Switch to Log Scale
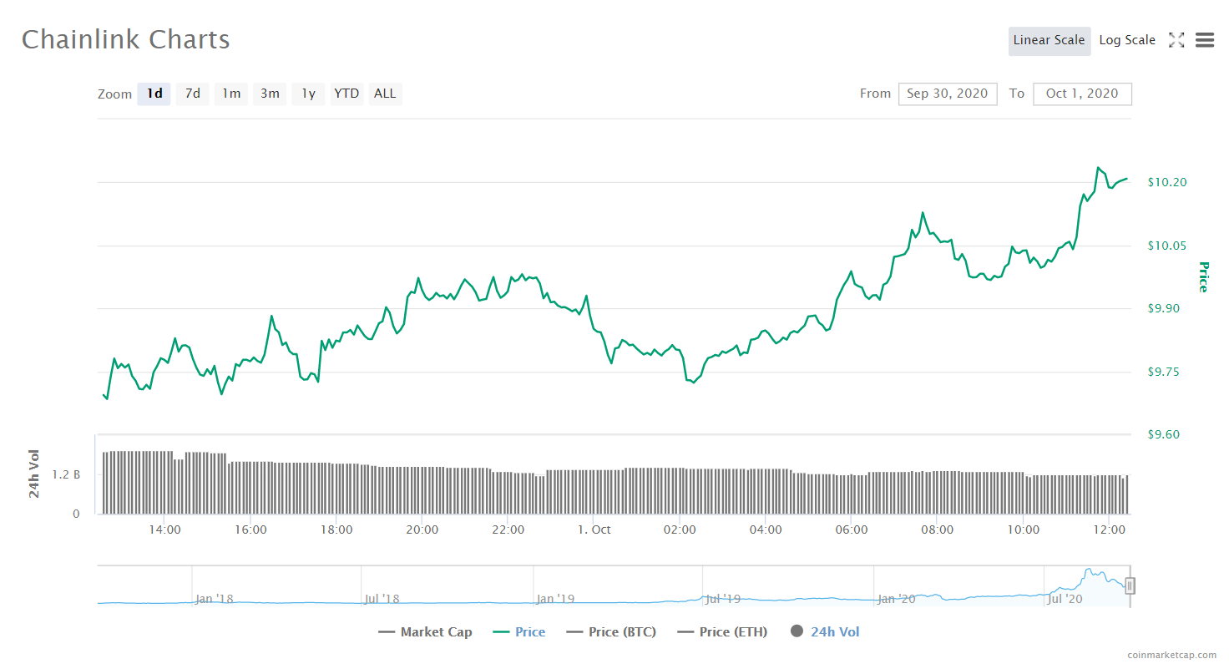Viewport: 1229px width, 669px height. [1127, 40]
